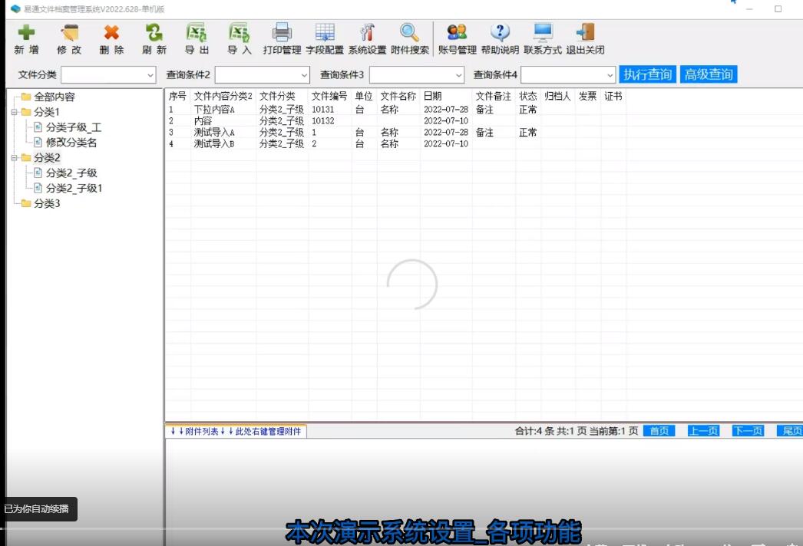Open 系统设置 system settings icon
Screen dimensions: 803x546
tap(367, 32)
